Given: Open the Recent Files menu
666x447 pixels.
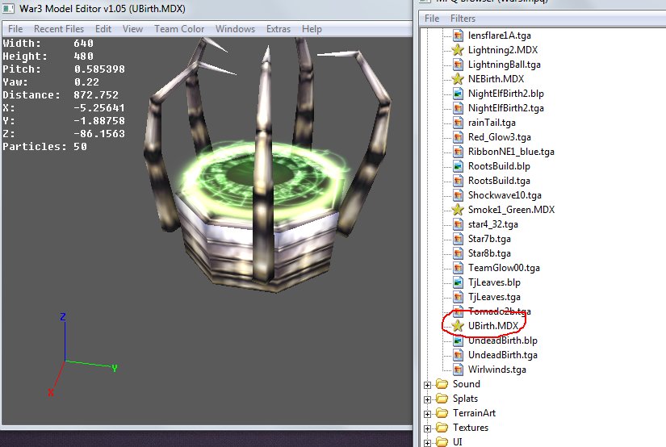Looking at the screenshot, I should point(59,29).
